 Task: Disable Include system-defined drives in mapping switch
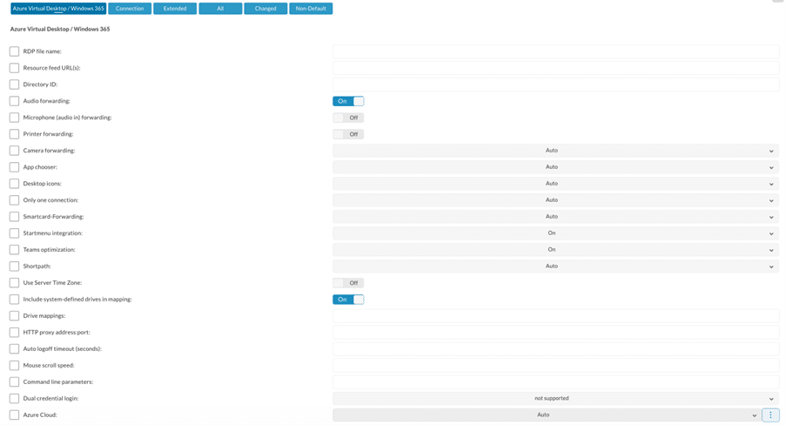coord(348,300)
